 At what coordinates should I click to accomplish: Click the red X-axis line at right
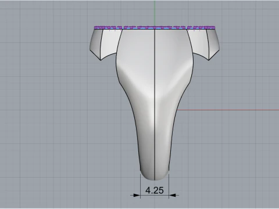tap(228, 110)
